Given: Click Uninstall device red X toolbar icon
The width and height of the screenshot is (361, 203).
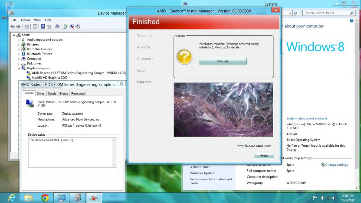Looking at the screenshot, I should (x=72, y=27).
